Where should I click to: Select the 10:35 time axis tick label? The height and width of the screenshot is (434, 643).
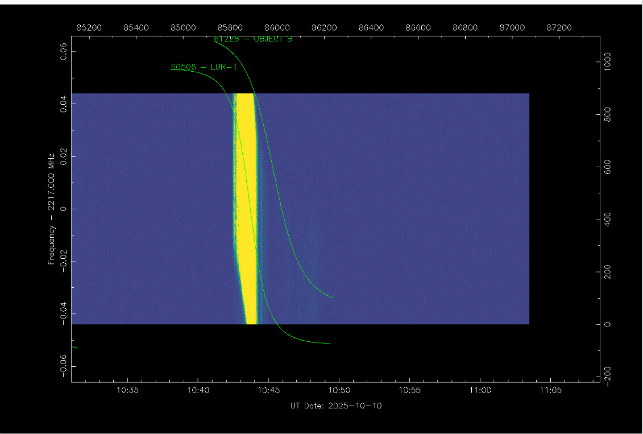point(127,390)
